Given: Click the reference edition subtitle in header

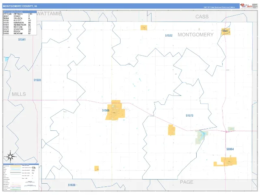Looking at the screenshot, I should 219,7.
